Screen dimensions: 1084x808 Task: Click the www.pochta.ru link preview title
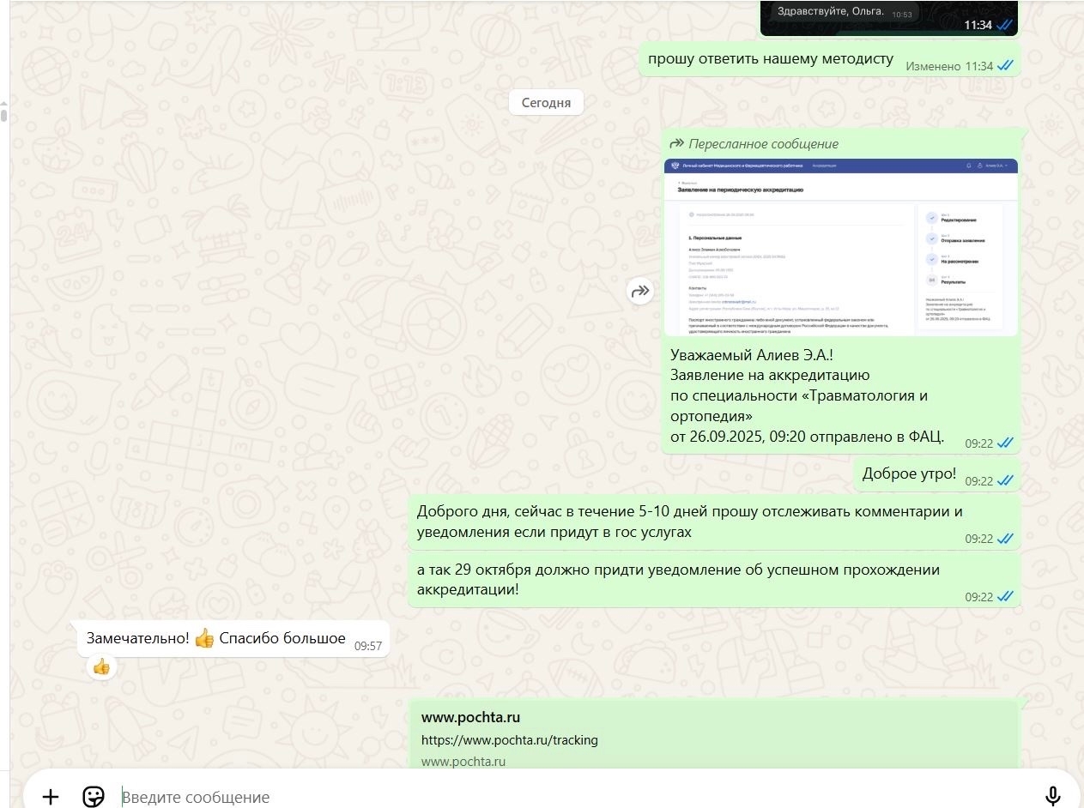(470, 717)
